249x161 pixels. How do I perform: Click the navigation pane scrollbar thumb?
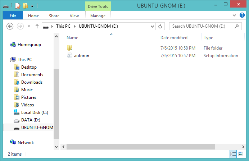click(56, 104)
